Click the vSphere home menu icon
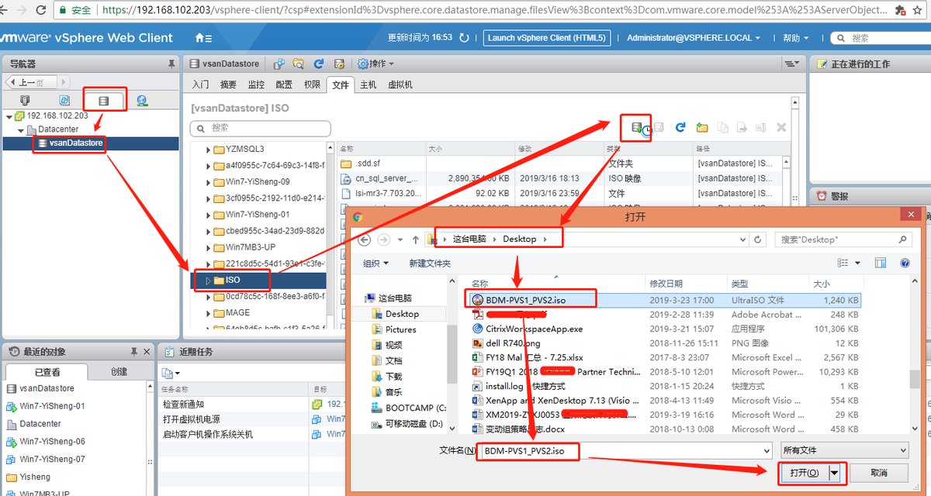The image size is (931, 496). 203,37
